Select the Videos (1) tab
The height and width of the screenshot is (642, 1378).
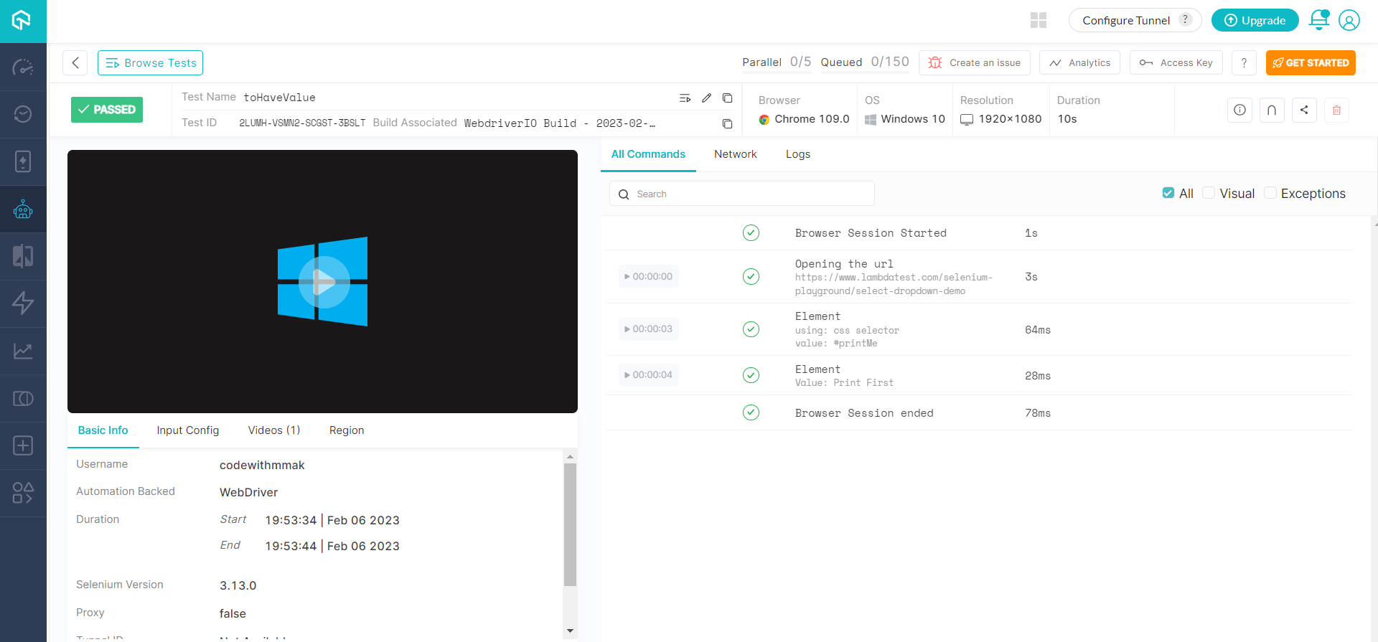pyautogui.click(x=274, y=430)
